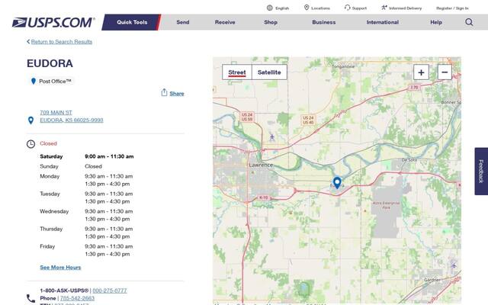This screenshot has height=305, width=488.
Task: Click the share upload icon
Action: pos(165,92)
